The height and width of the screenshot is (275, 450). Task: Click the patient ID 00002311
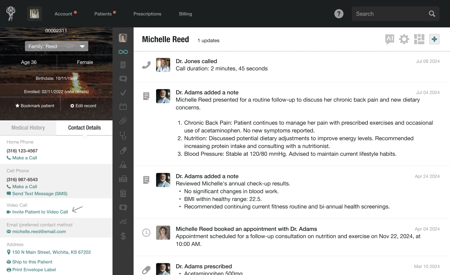[x=56, y=31]
